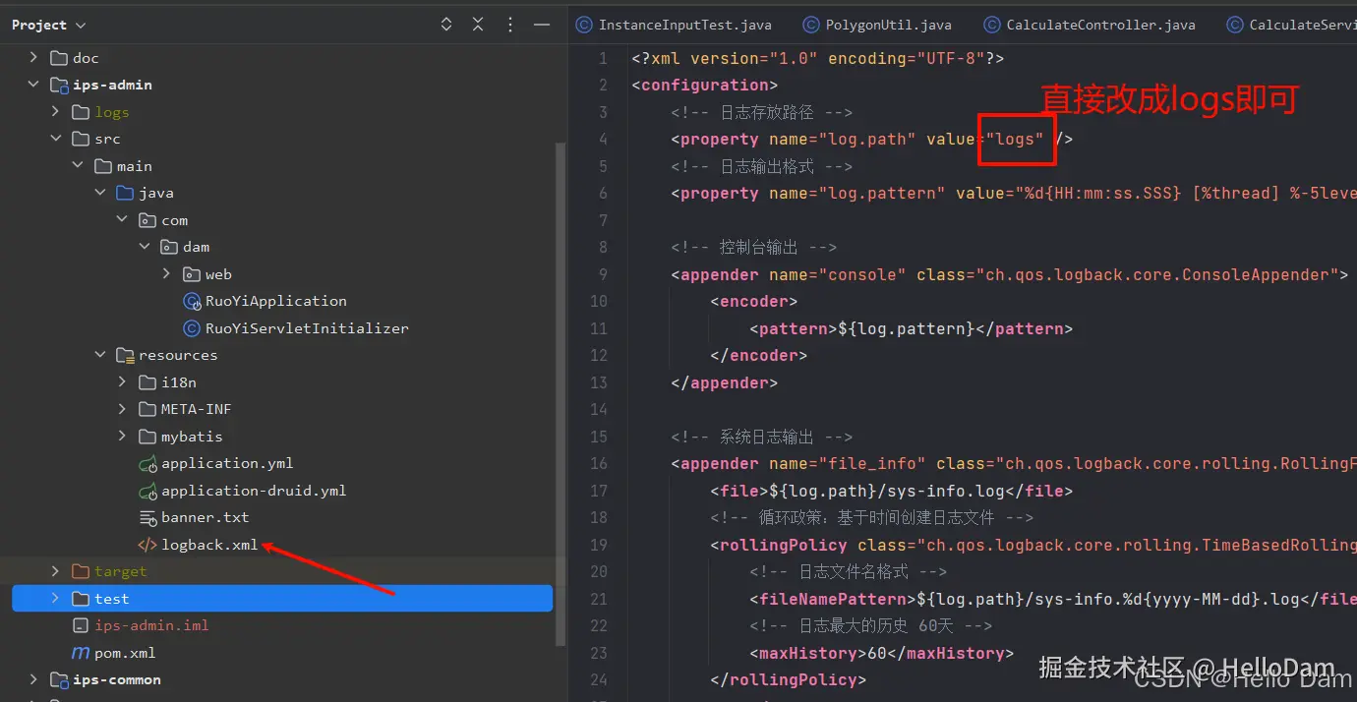Screen dimensions: 1357x702
Task: Select application-druid.yml in the tree
Action: coord(254,491)
